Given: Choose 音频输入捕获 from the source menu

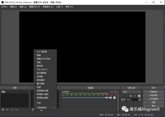Looking at the screenshot, I should coord(45,94).
